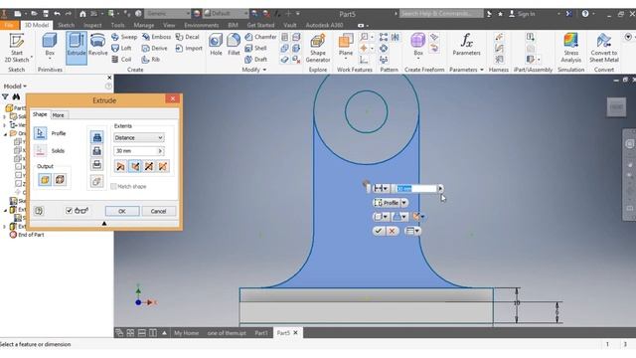Start a new 2D Sketch
The image size is (636, 358).
pos(17,49)
